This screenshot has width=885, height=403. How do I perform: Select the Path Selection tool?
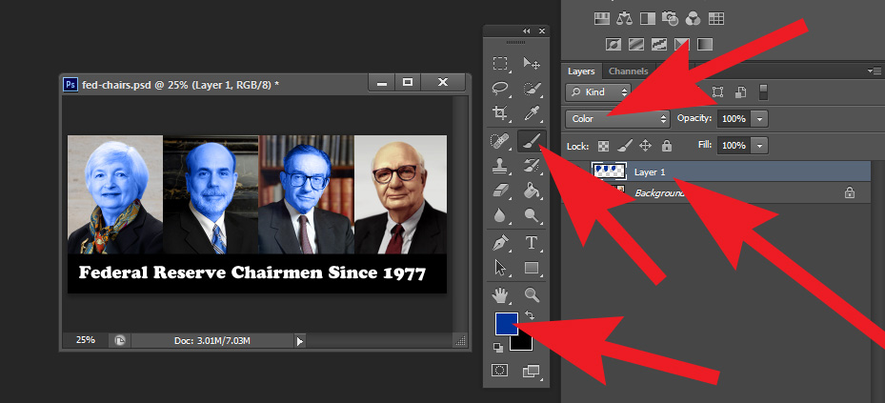500,268
